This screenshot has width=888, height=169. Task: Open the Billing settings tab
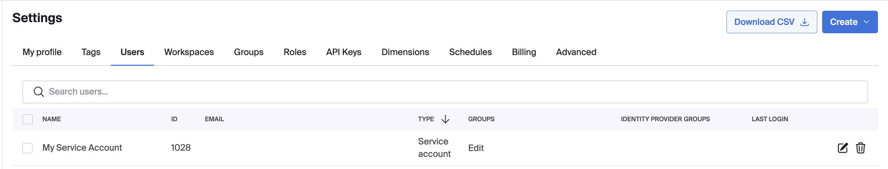click(x=524, y=52)
